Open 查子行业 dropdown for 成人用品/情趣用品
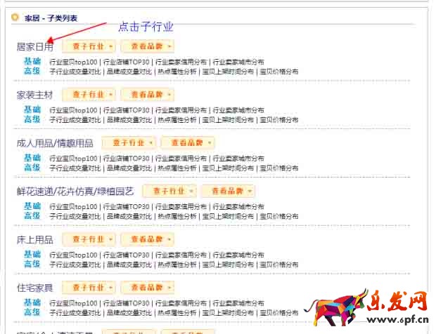Image resolution: width=436 pixels, height=334 pixels. (x=129, y=142)
